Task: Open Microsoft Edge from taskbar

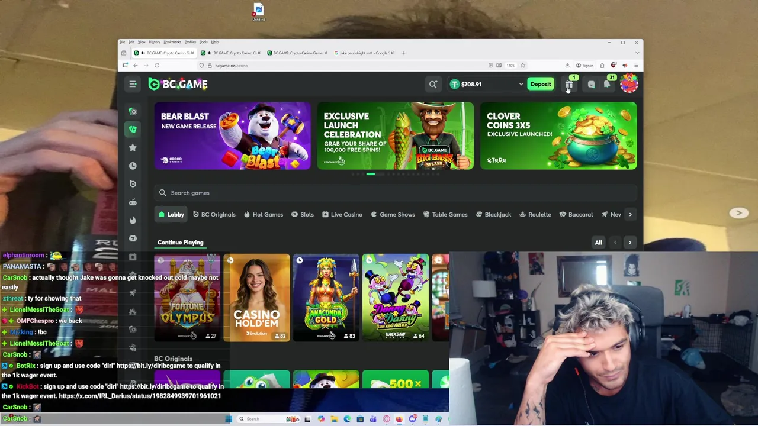Action: tap(347, 419)
